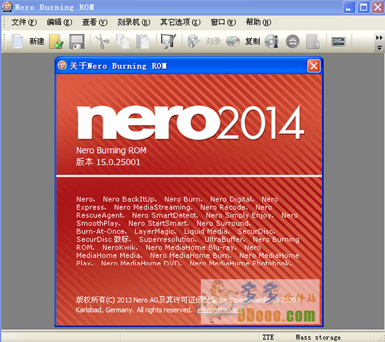The width and height of the screenshot is (385, 342).
Task: Minimize the Nero Burning ROM window
Action: pyautogui.click(x=348, y=7)
